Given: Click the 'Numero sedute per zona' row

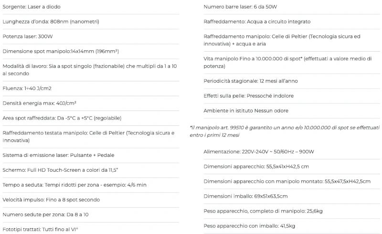Looking at the screenshot, I should coord(46,214).
